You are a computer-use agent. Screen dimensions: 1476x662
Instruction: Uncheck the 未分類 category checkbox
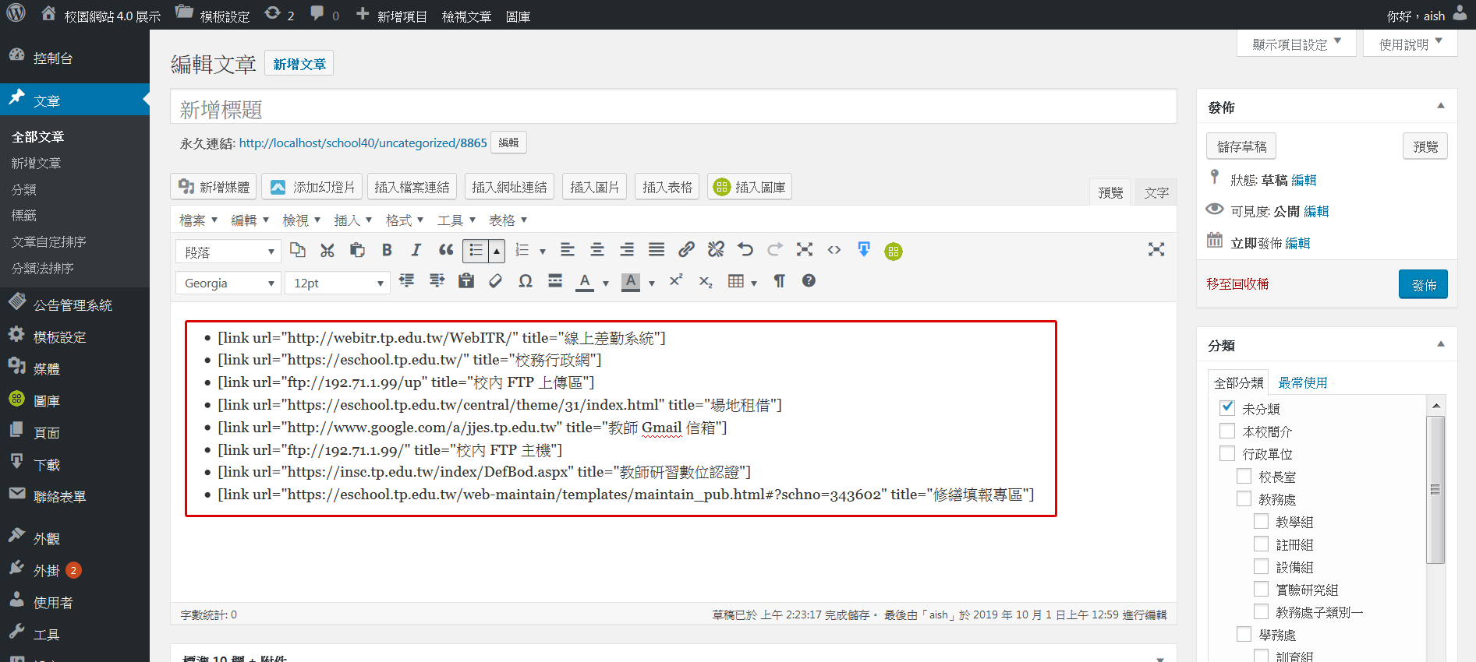1227,407
